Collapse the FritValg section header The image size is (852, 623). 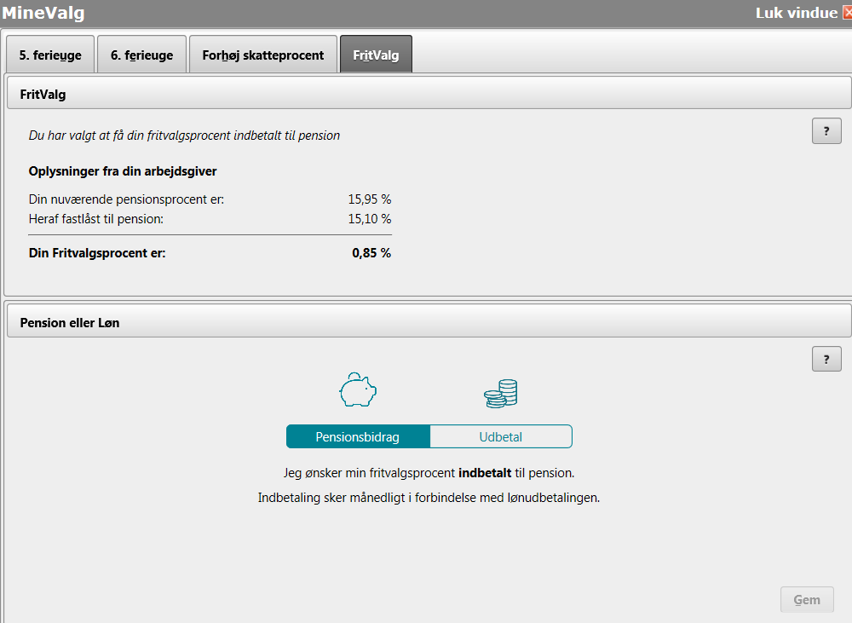pos(426,94)
